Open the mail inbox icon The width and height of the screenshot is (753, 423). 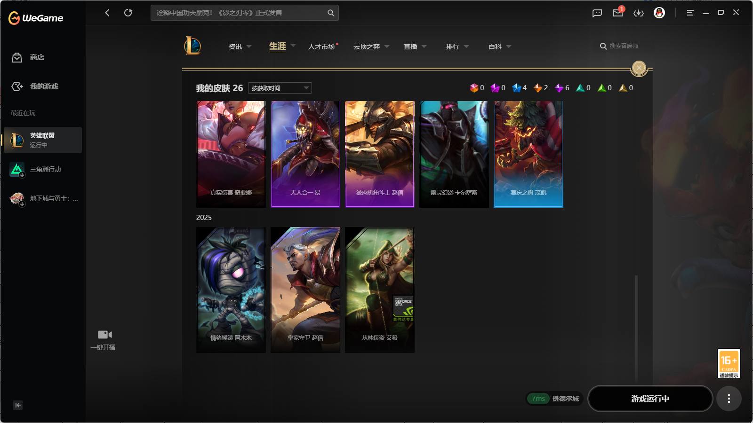(618, 13)
